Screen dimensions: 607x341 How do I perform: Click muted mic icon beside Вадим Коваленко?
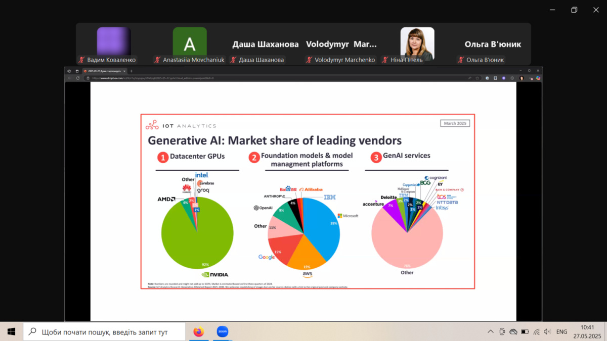click(81, 60)
